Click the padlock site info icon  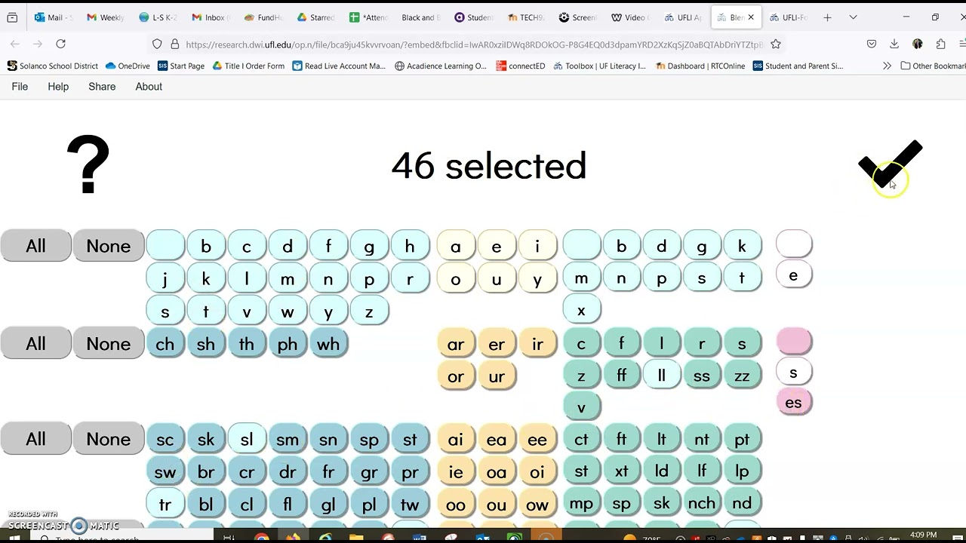point(174,44)
